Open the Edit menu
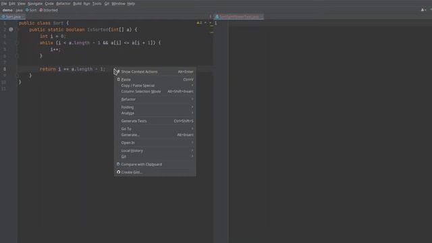This screenshot has height=243, width=432. point(12,3)
